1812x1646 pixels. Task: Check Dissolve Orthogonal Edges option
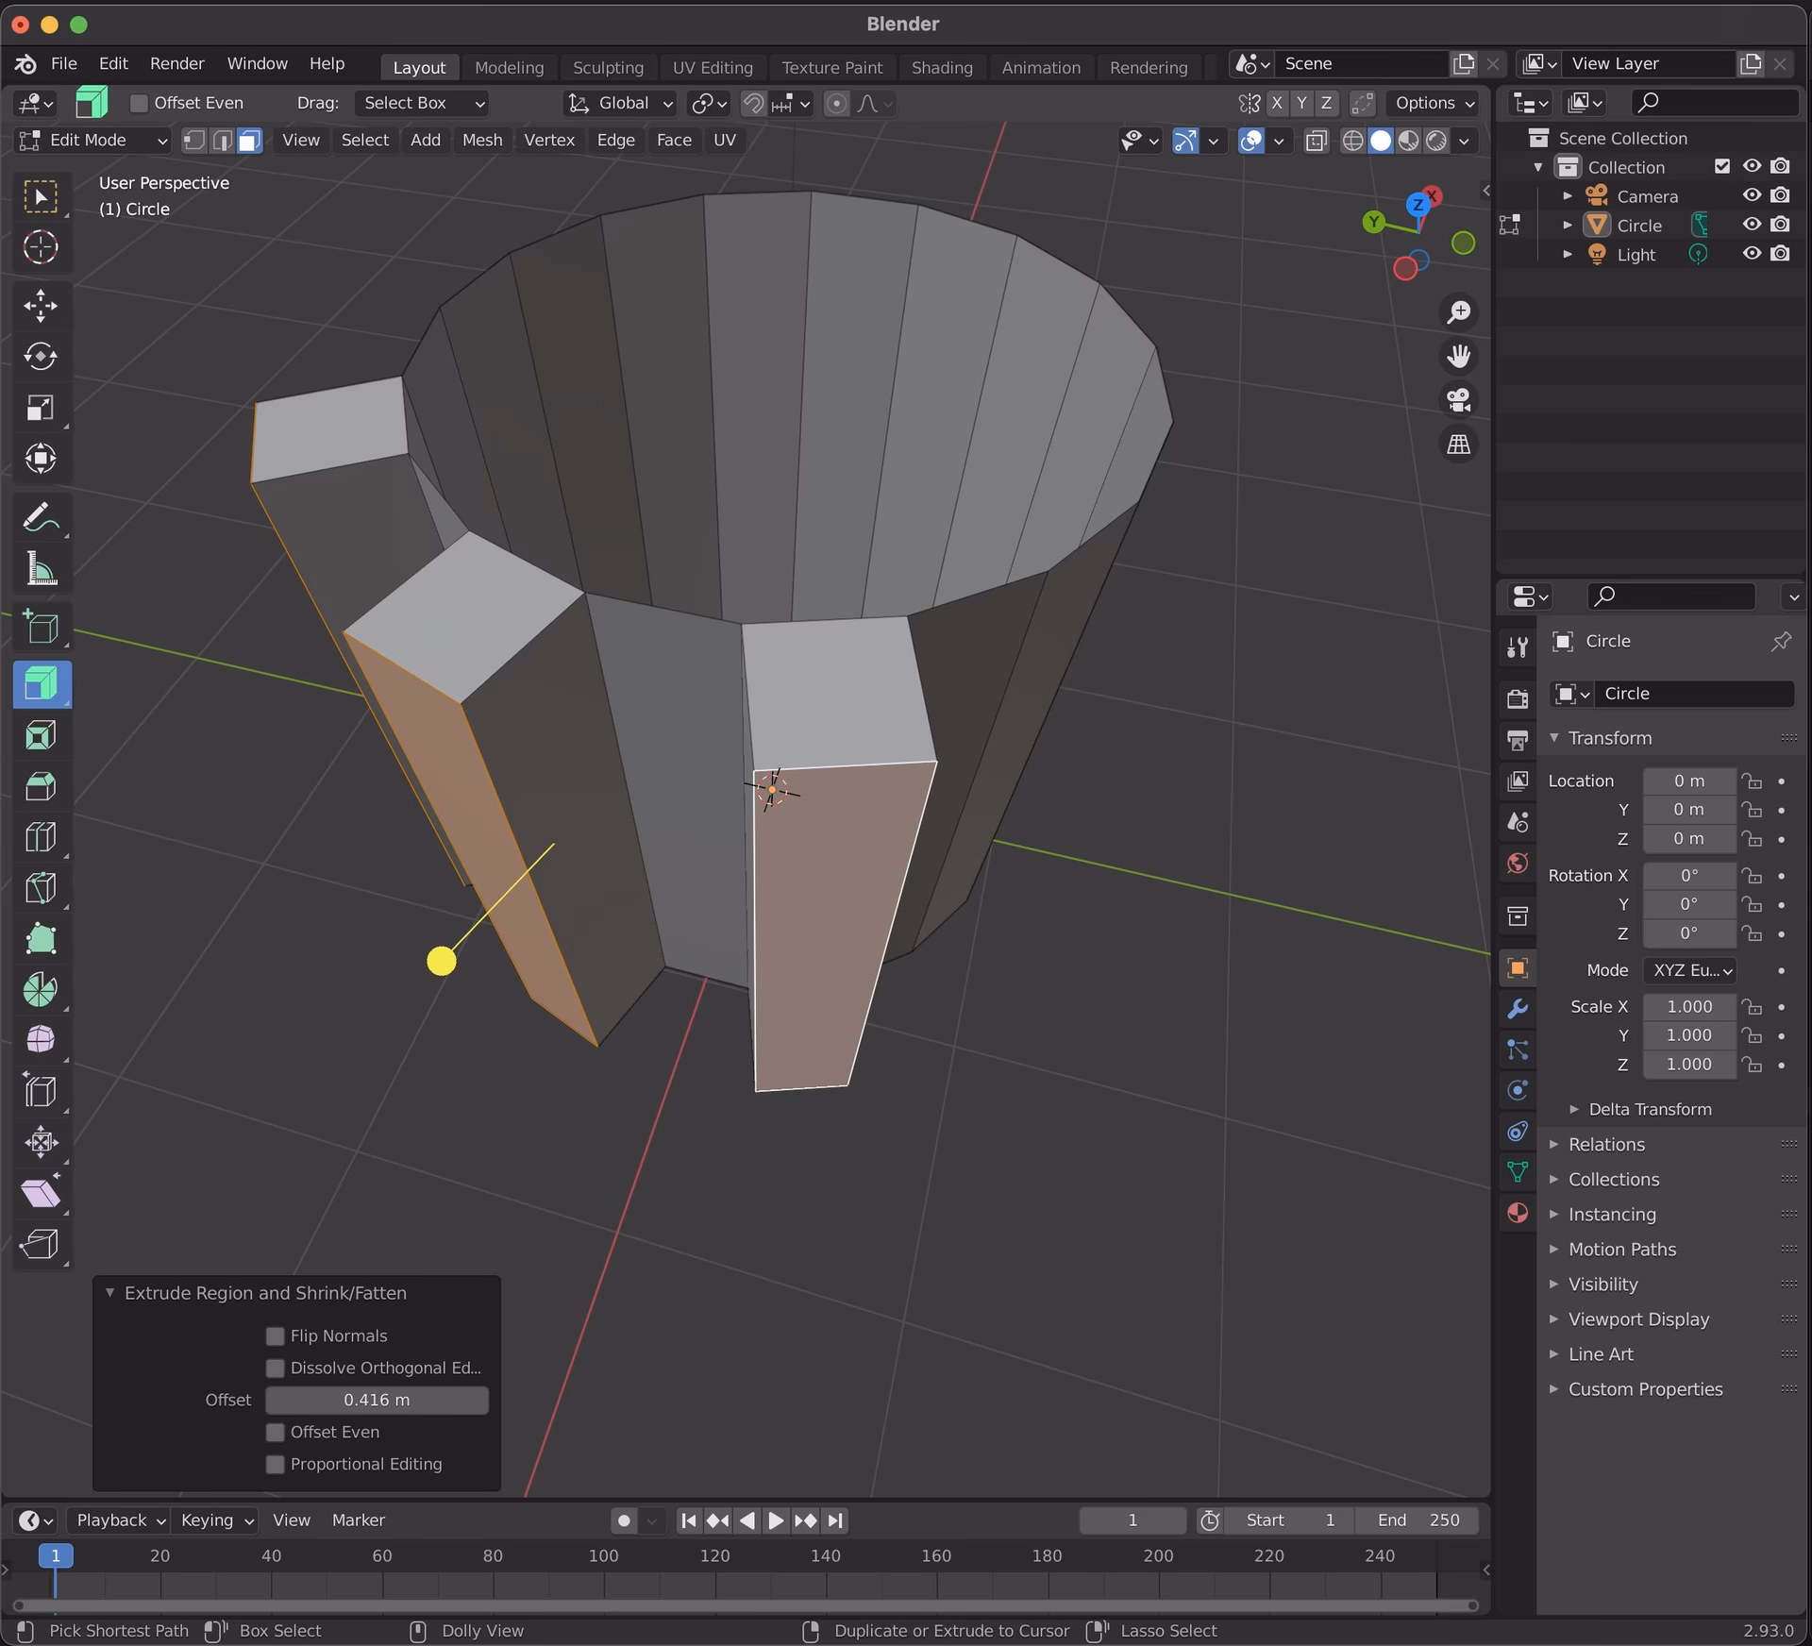click(276, 1368)
